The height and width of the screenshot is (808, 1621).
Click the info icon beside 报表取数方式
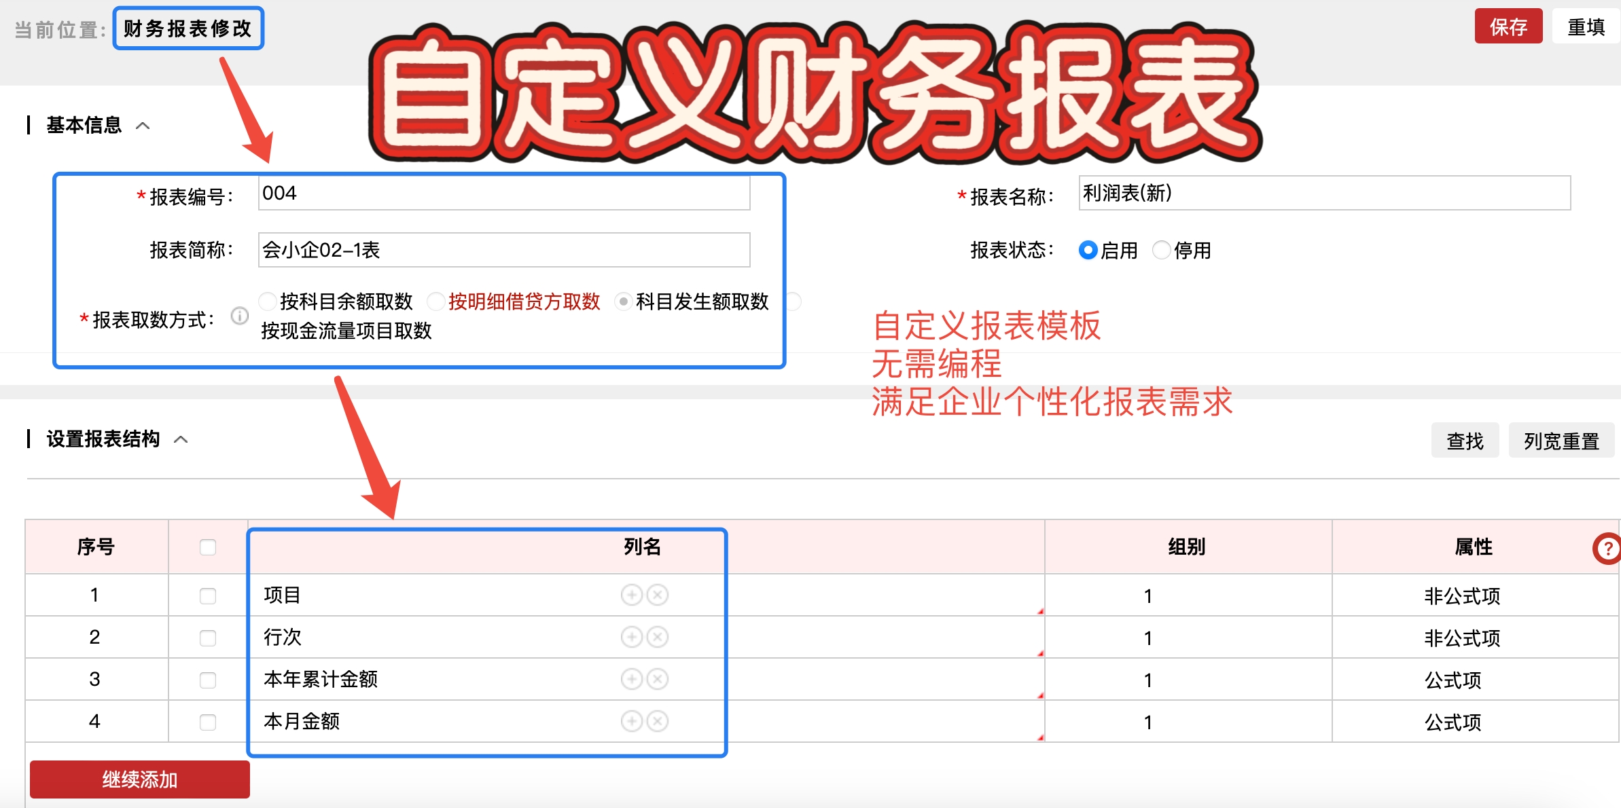[240, 316]
